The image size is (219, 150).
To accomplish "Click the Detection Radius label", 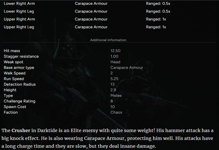I will pos(20,84).
